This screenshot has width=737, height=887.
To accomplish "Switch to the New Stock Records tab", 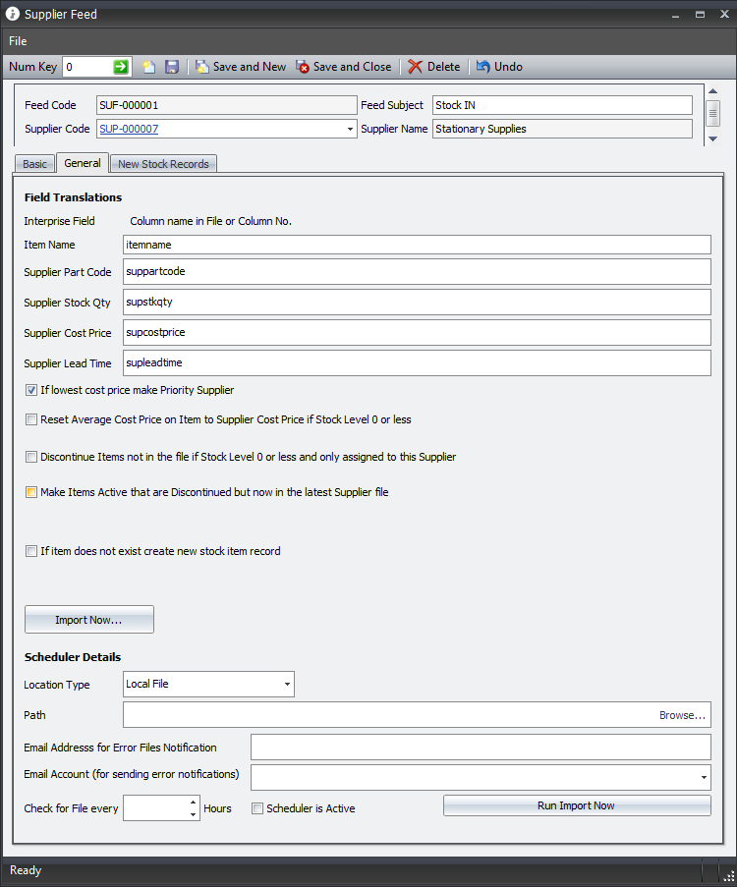I will click(x=163, y=164).
